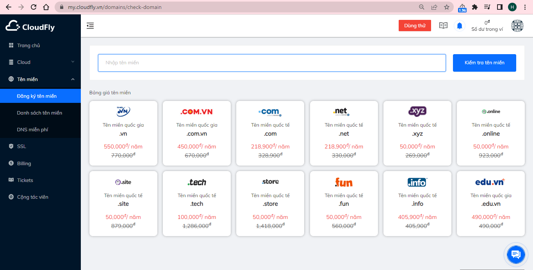533x270 pixels.
Task: Click the browser address bar URL
Action: point(114,7)
